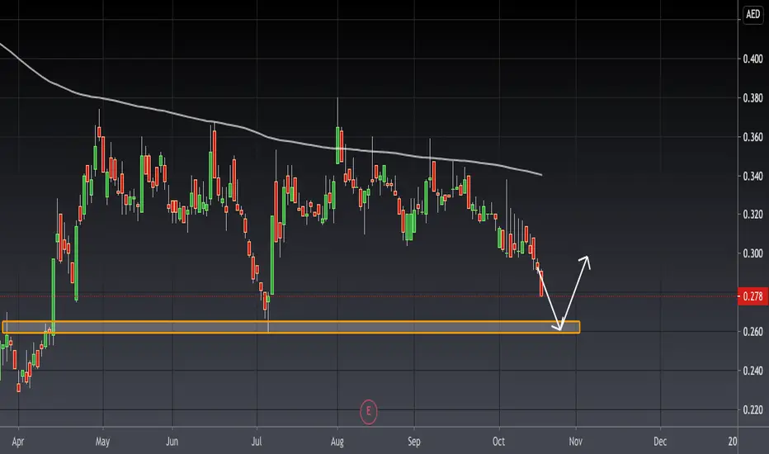Click the 0.300 price axis label
This screenshot has height=454, width=769.
click(752, 253)
